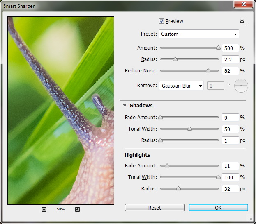Image resolution: width=256 pixels, height=224 pixels.
Task: Click the Shadows Tonal Width field showing 50
Action: click(231, 129)
